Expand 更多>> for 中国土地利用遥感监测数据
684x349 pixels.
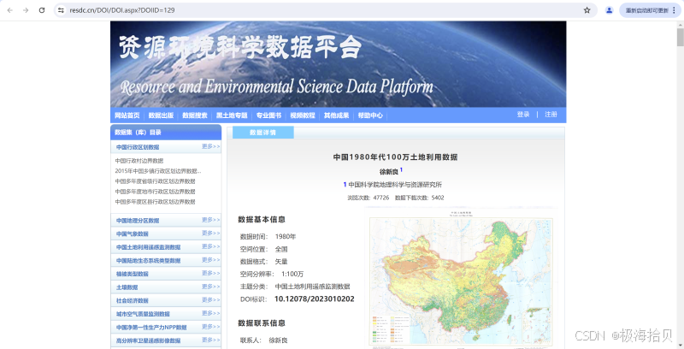tap(210, 246)
